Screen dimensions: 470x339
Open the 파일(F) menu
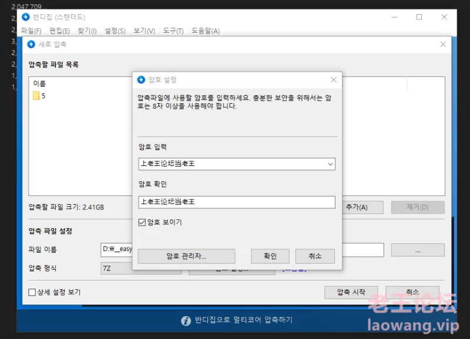tap(31, 31)
